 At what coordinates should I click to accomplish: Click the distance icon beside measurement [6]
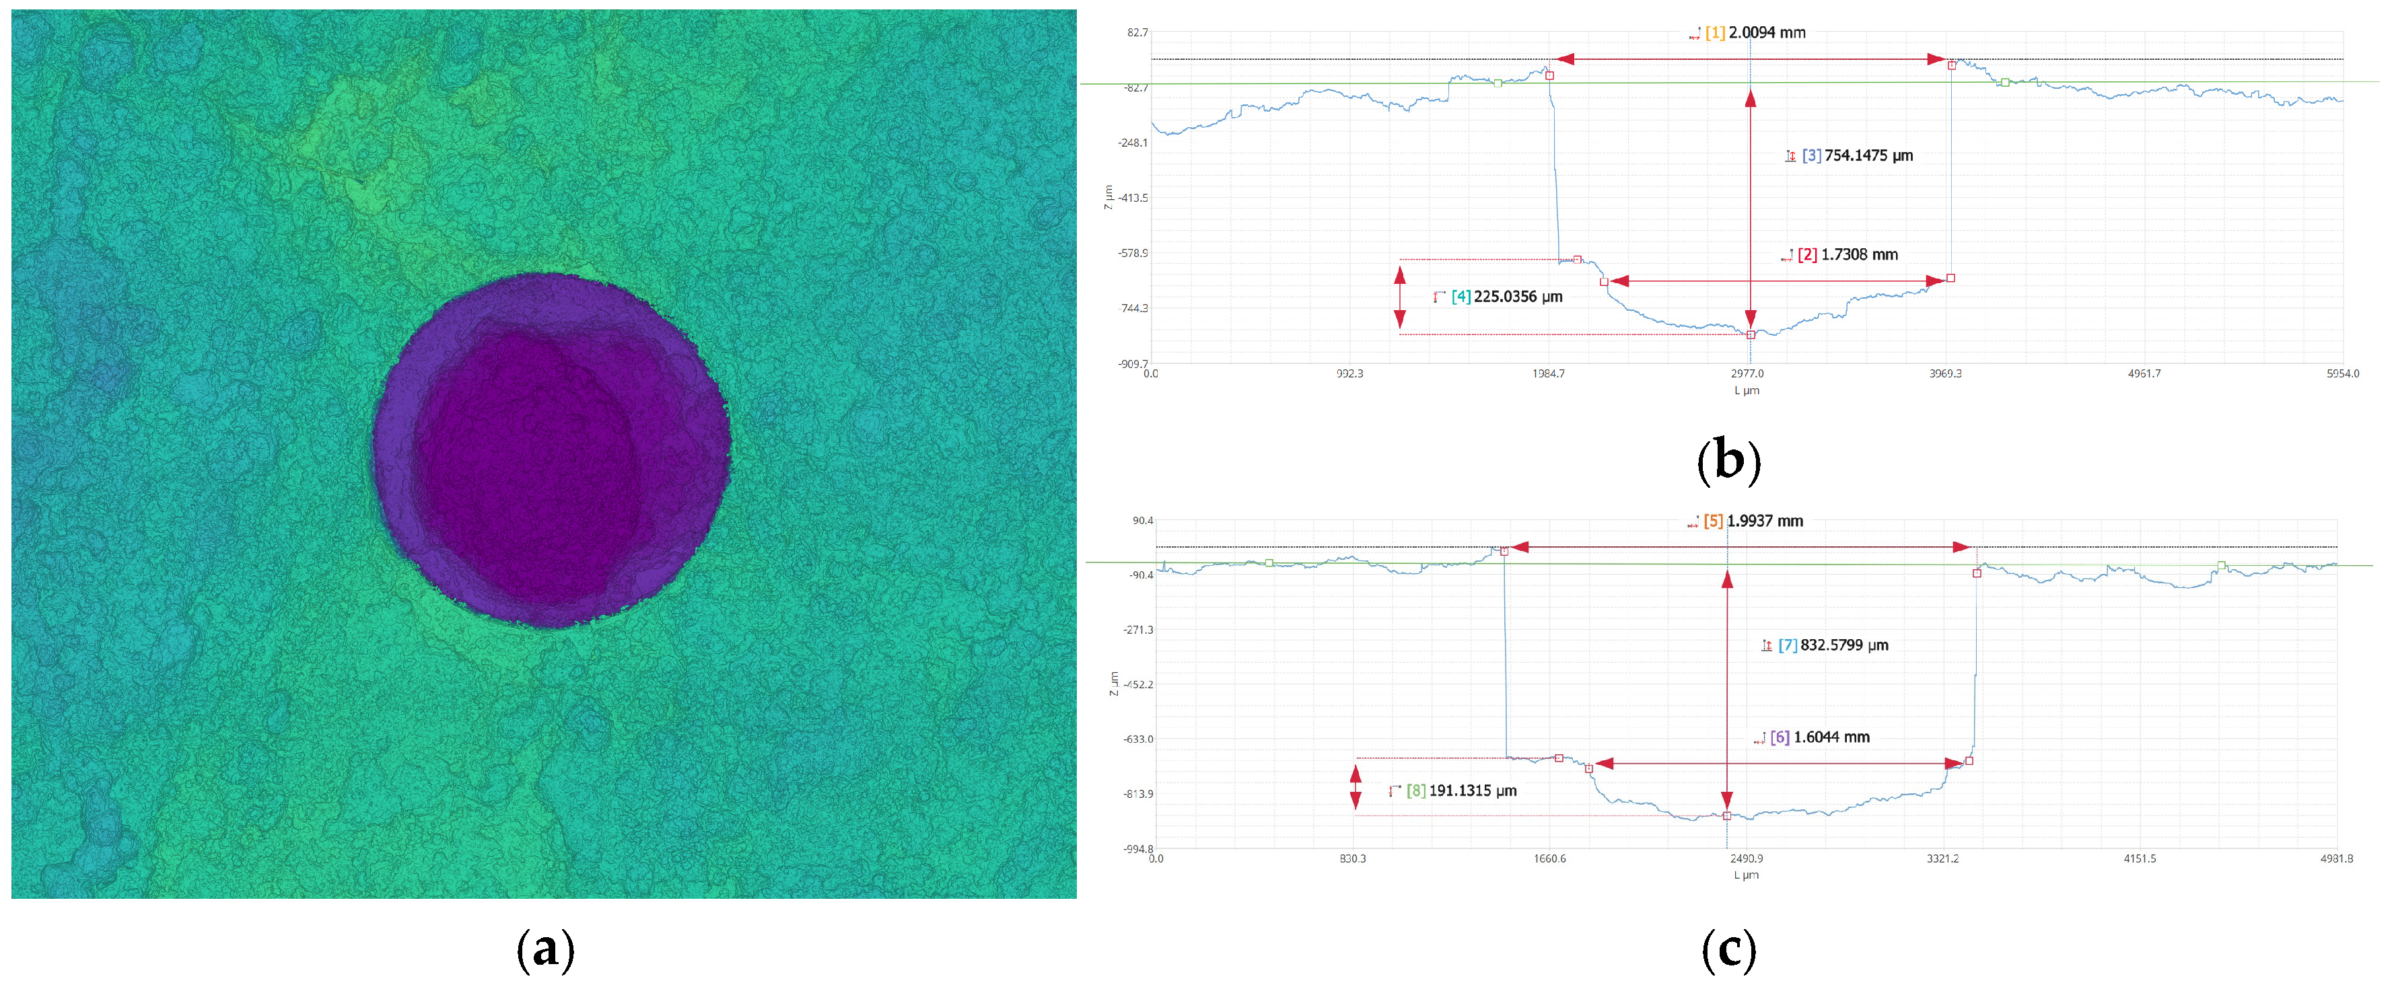pyautogui.click(x=1759, y=739)
